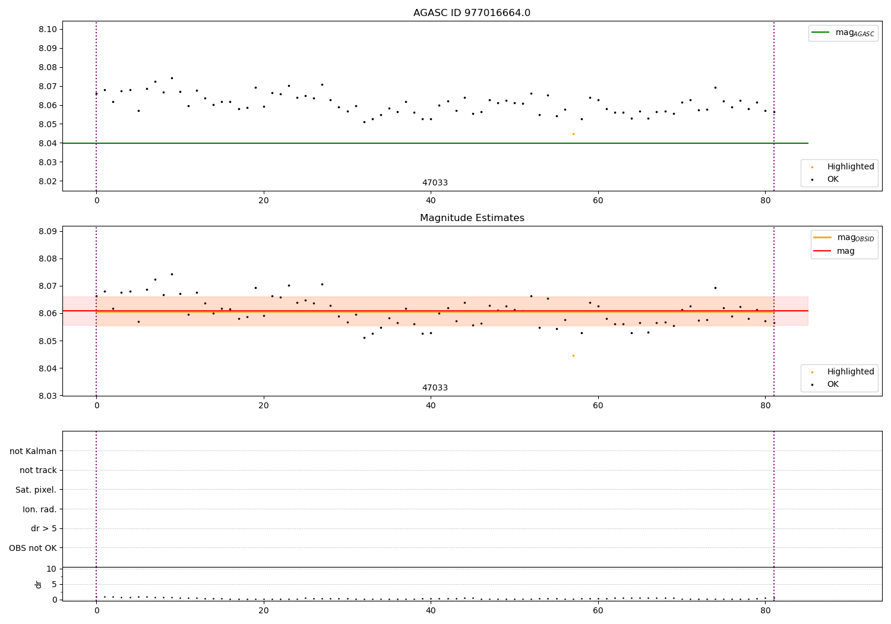
Task: Click the 'not track' row label
Action: coord(38,470)
